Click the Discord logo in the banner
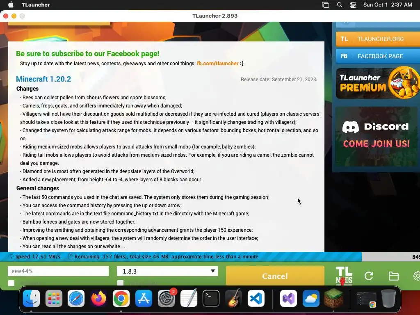 [350, 127]
